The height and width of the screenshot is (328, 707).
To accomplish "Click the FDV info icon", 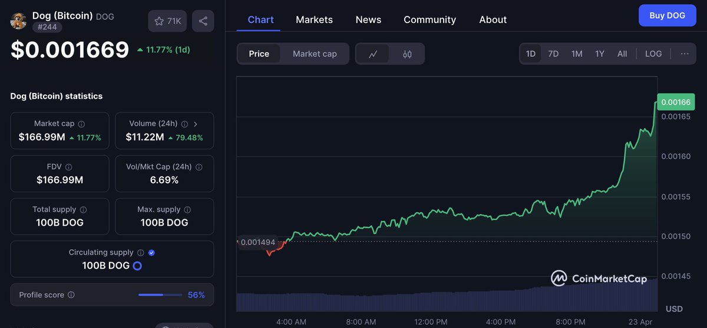I will 68,167.
